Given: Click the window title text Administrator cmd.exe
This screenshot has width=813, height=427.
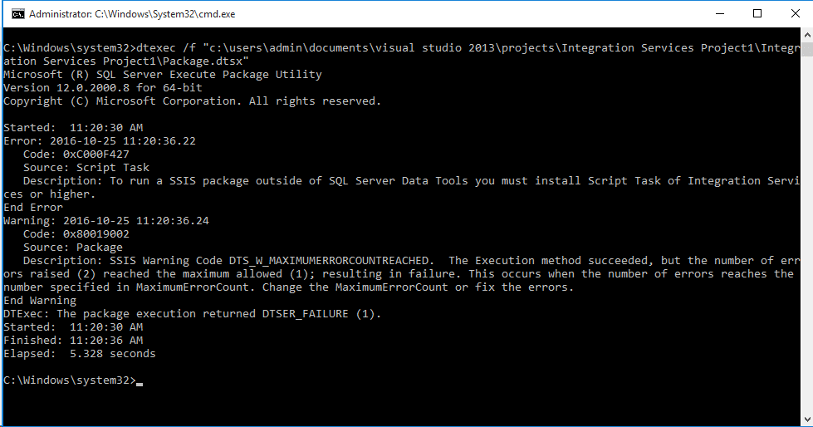Looking at the screenshot, I should [132, 14].
